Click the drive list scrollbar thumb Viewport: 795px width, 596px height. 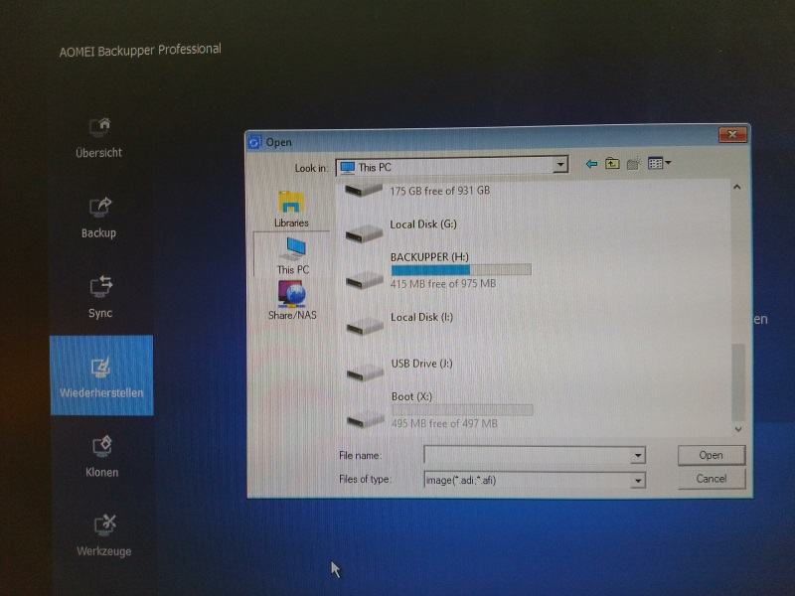(738, 381)
